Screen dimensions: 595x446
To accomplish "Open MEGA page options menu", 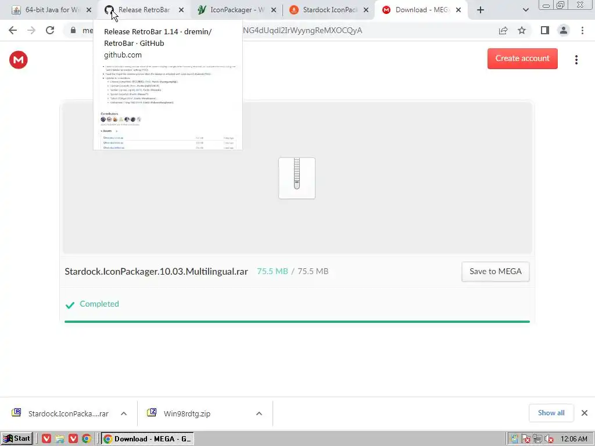I will click(576, 60).
